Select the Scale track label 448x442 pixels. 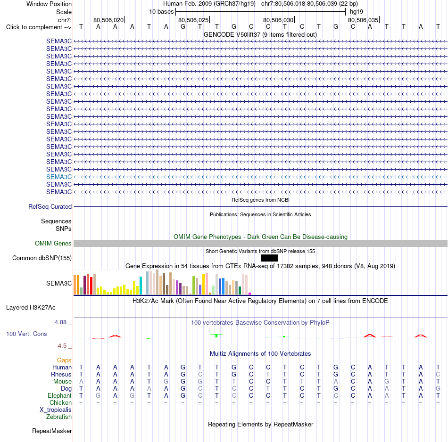(64, 12)
